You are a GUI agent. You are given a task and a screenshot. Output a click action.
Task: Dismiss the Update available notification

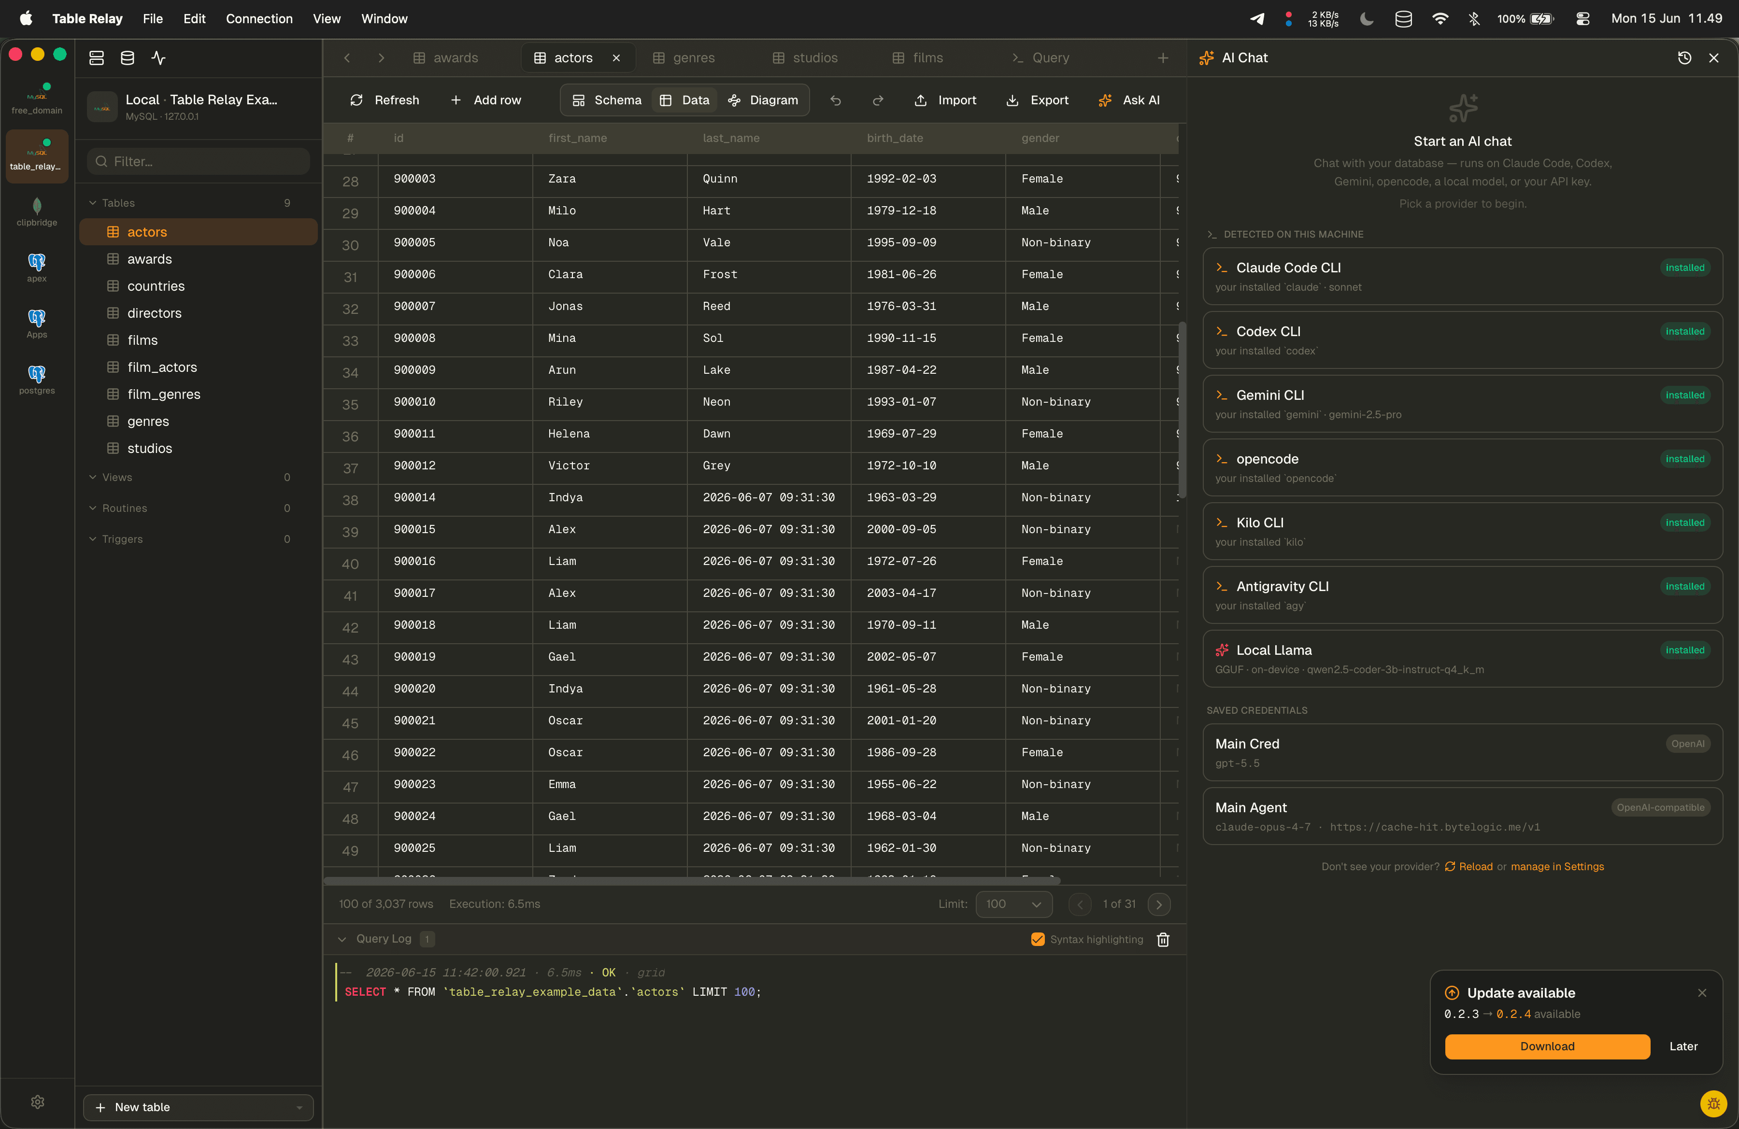click(1702, 992)
